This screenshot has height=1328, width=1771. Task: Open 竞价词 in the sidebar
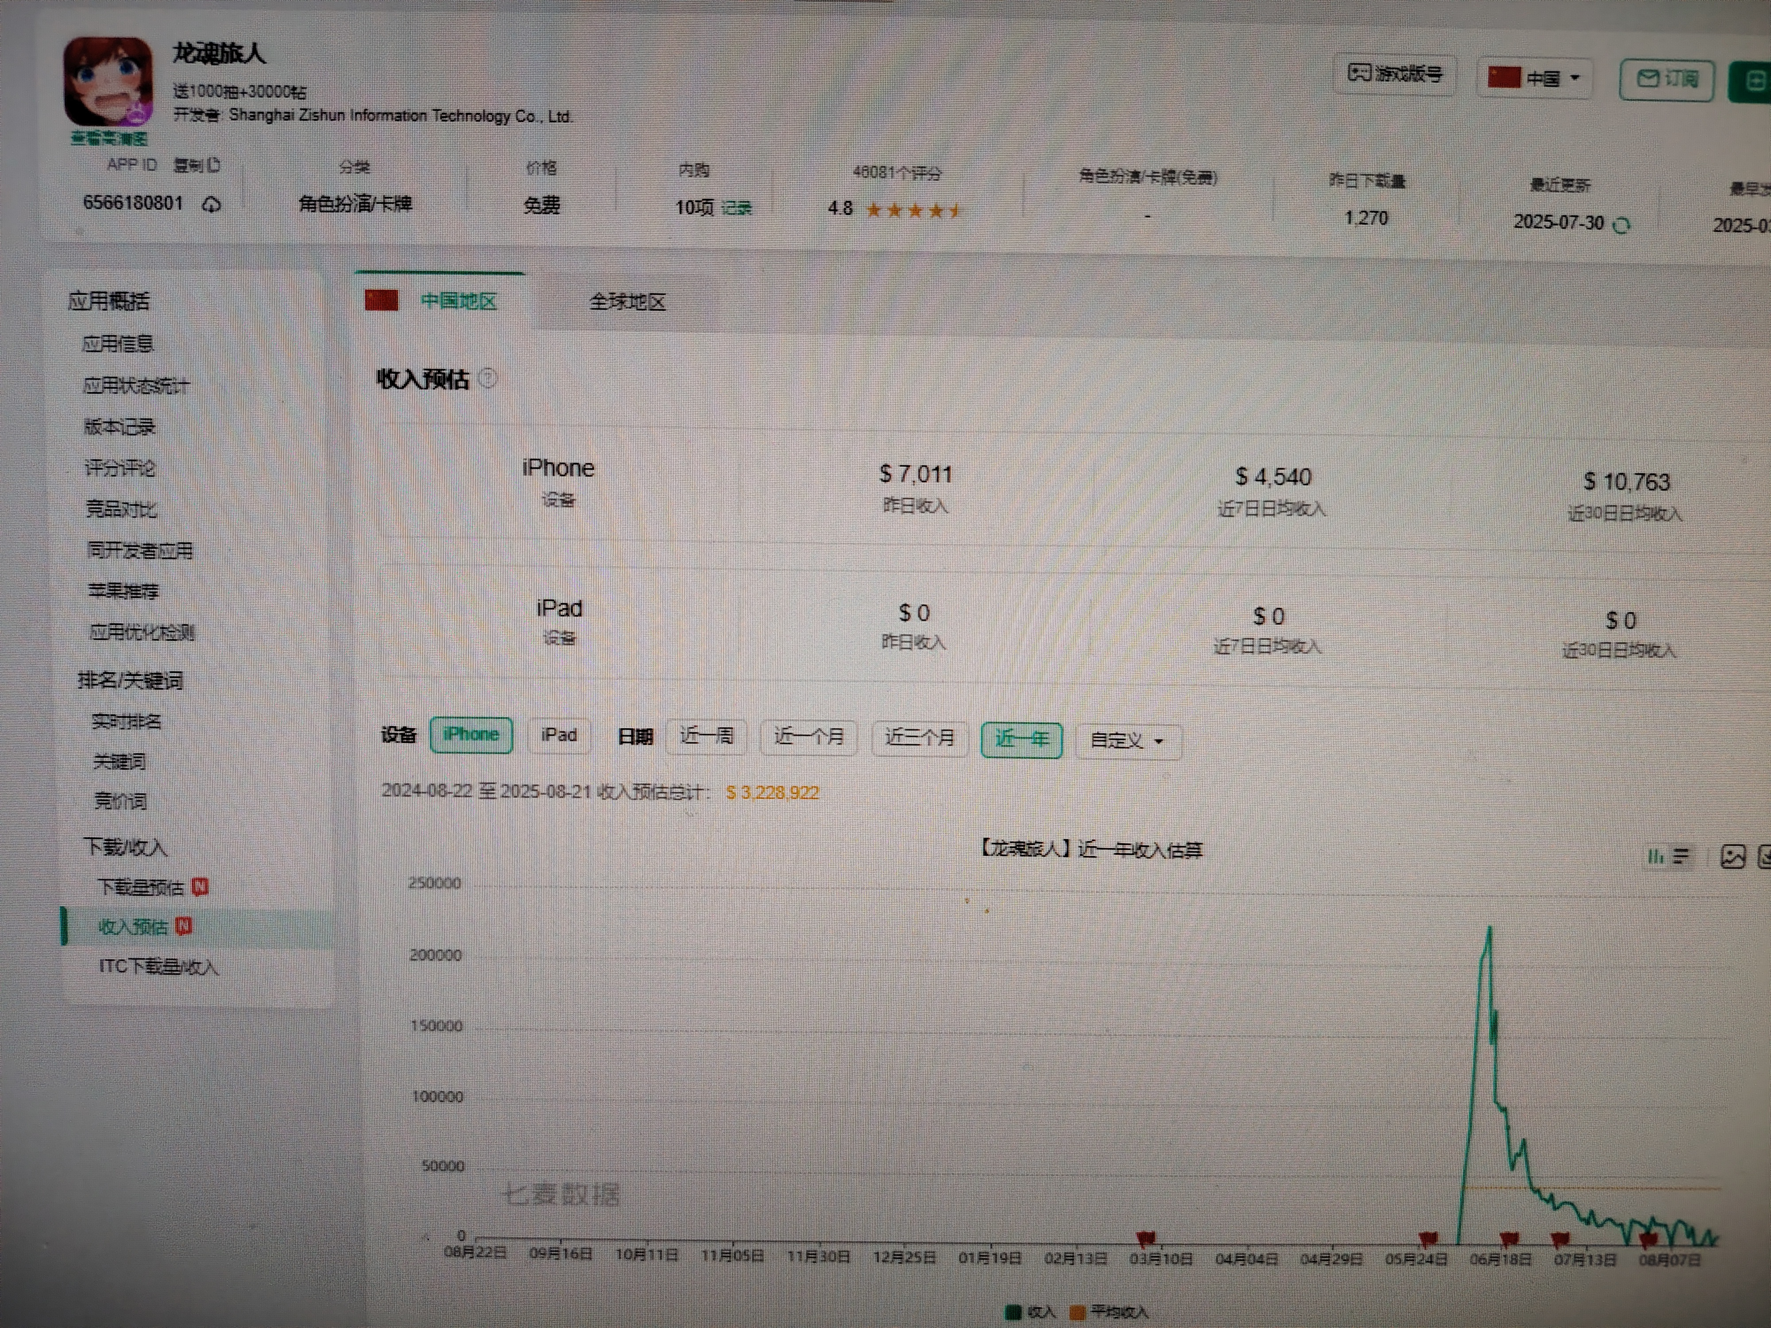(120, 800)
